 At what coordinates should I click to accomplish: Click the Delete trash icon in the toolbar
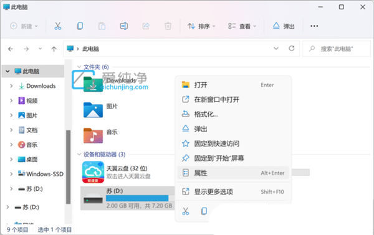coord(168,26)
